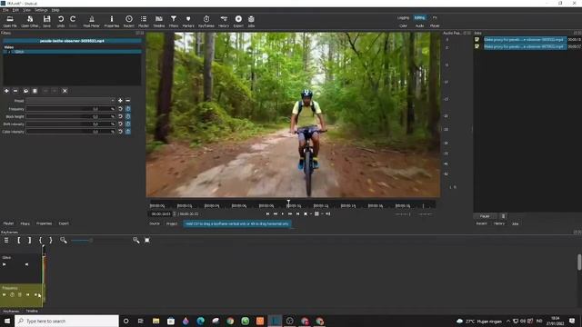Reset Block height to its default value
Viewport: 582px width, 327px height.
pos(120,116)
